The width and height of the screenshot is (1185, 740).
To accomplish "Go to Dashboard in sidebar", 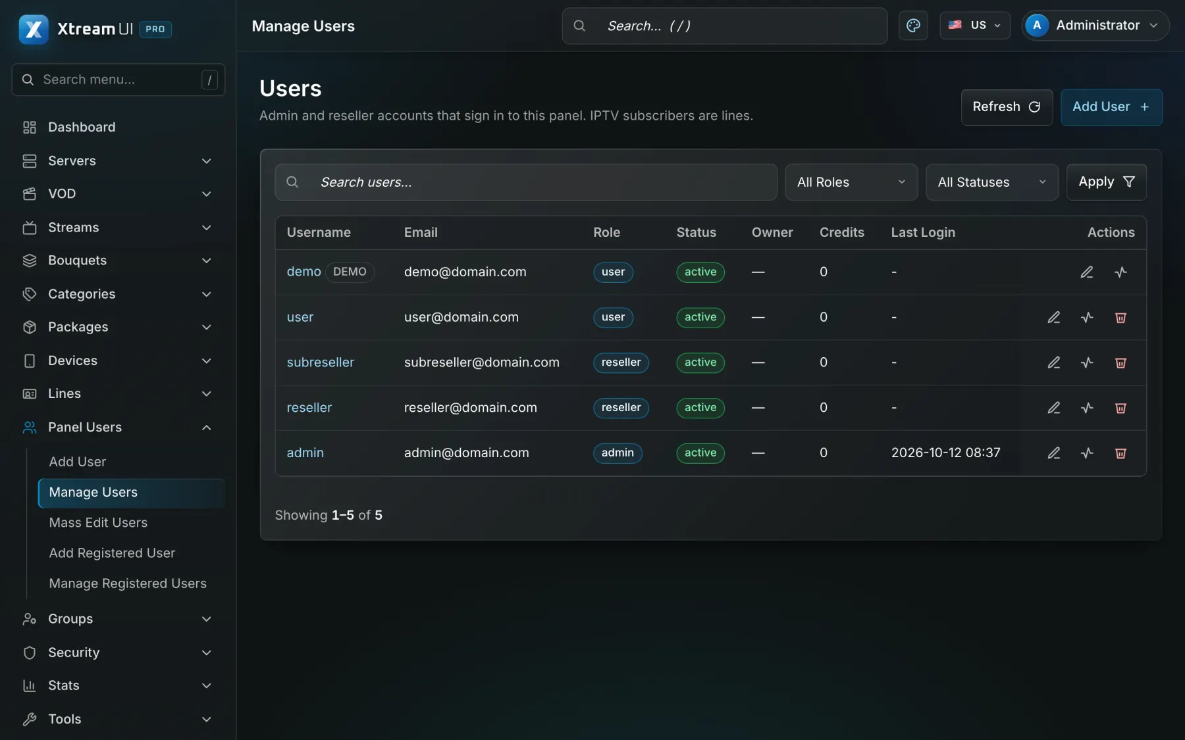I will coord(118,128).
